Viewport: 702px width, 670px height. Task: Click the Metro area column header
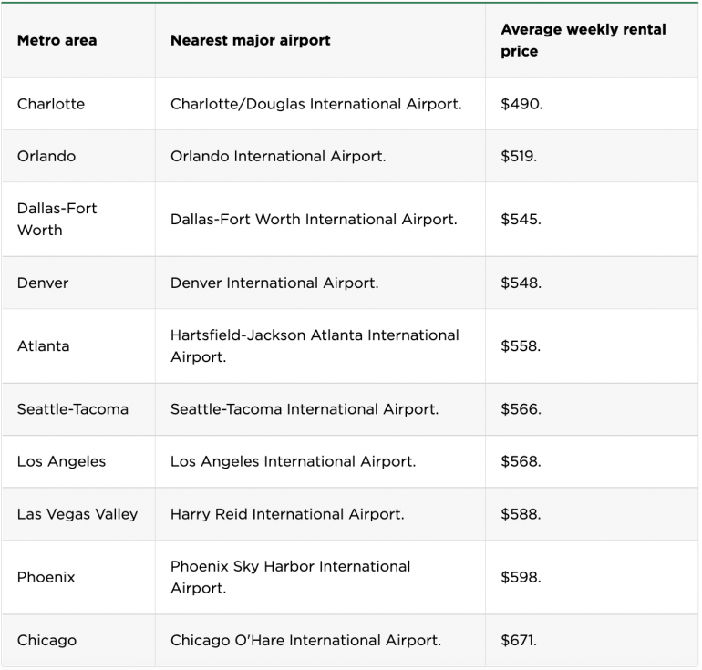coord(57,40)
